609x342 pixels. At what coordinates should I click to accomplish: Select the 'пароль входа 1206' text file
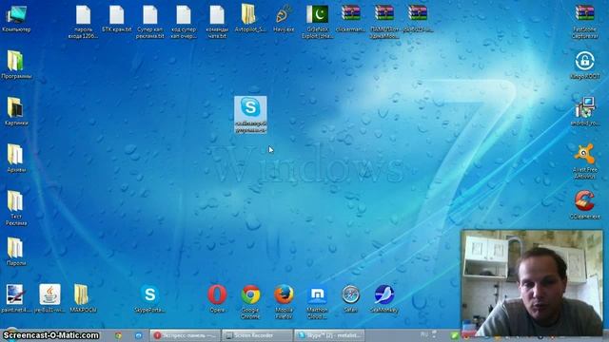point(83,22)
